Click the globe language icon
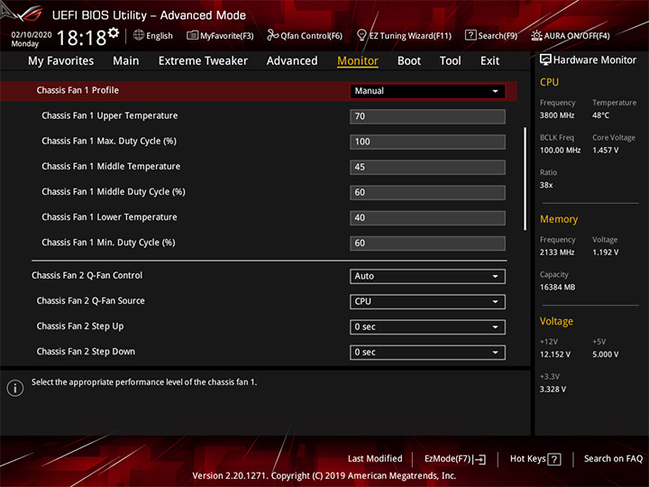Screen dimensions: 649x487 [x=139, y=35]
